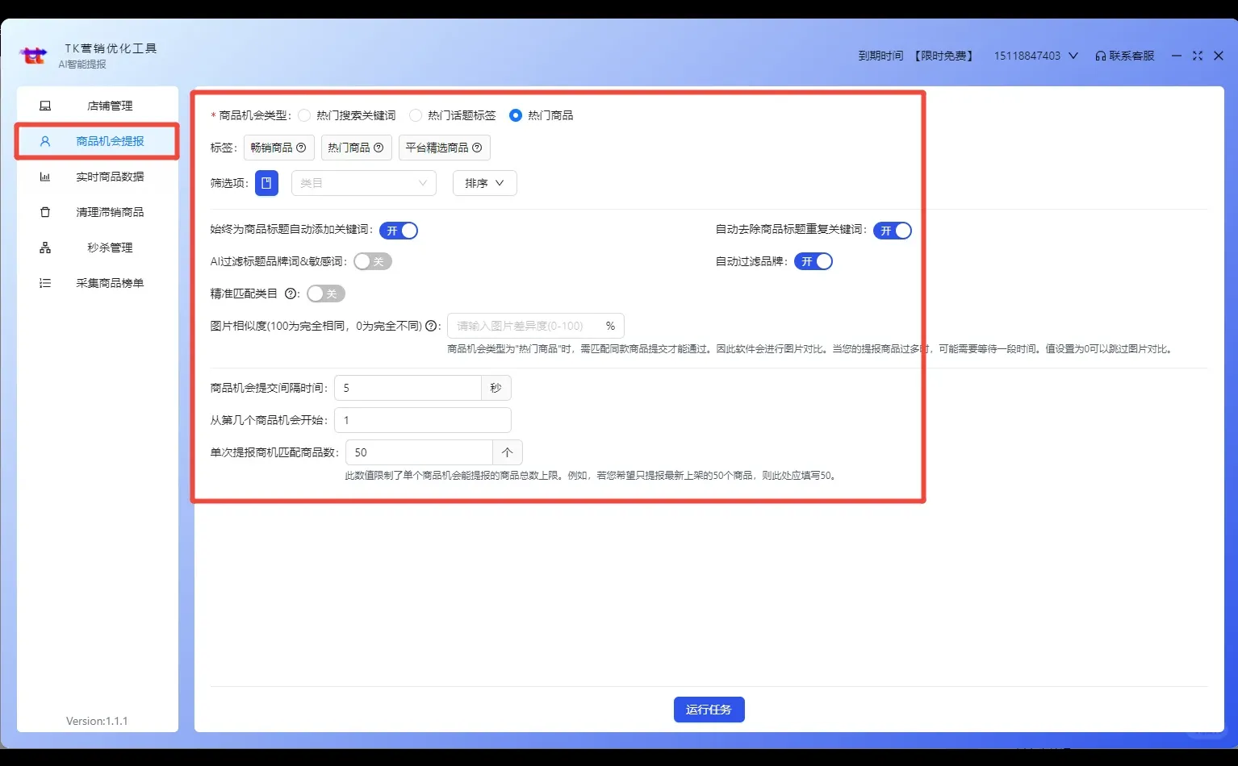Click the question icon on 热门商品 tag
The image size is (1238, 766).
click(x=379, y=148)
